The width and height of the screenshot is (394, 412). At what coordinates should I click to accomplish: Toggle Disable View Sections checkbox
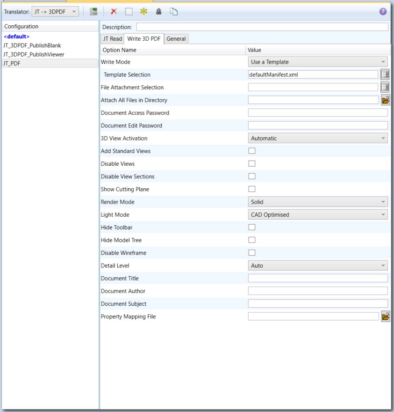[252, 176]
